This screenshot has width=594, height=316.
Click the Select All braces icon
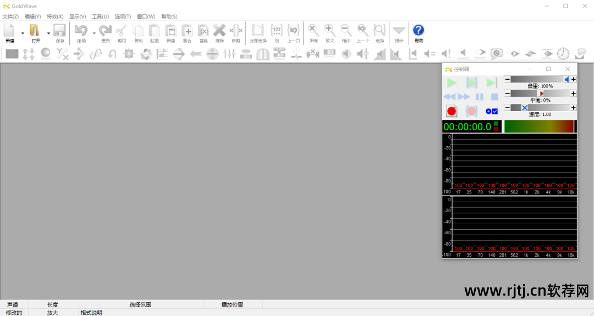pyautogui.click(x=258, y=31)
